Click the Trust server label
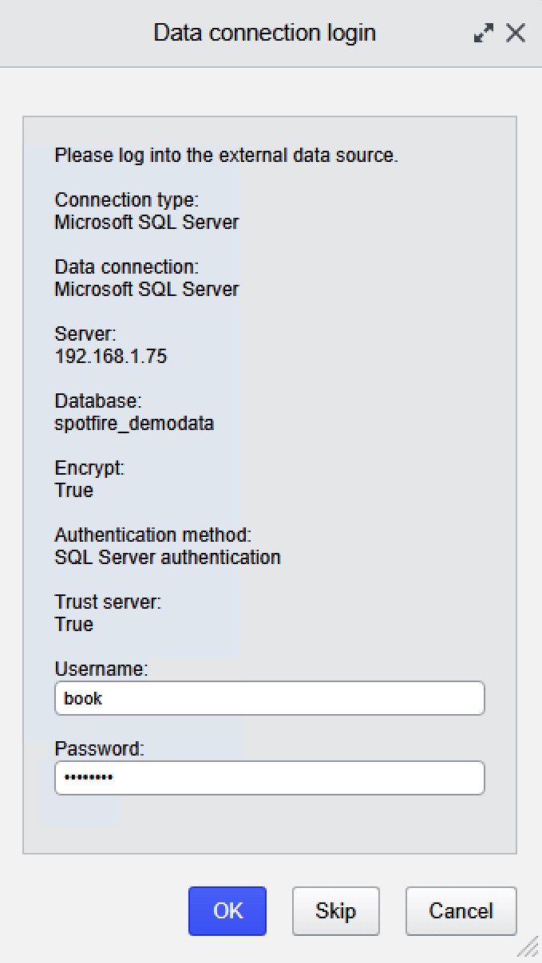The height and width of the screenshot is (963, 542). coord(108,602)
